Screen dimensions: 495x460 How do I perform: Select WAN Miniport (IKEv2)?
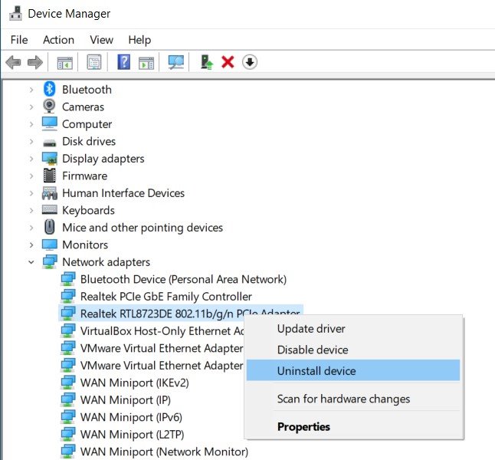pyautogui.click(x=135, y=383)
